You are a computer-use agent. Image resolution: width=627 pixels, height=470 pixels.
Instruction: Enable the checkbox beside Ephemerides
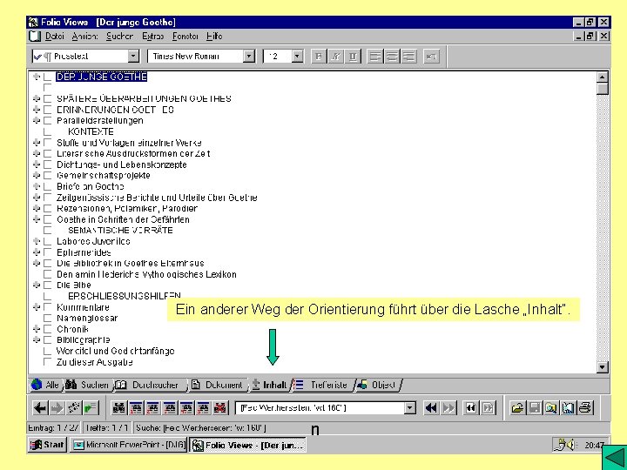coord(48,252)
